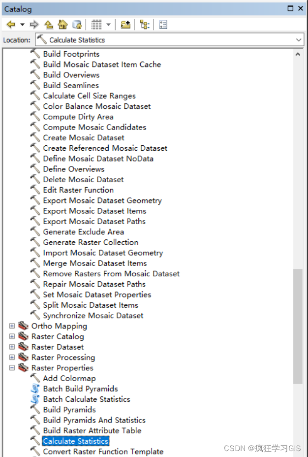The image size is (308, 457).
Task: Go to Home folder icon
Action: [x=62, y=25]
